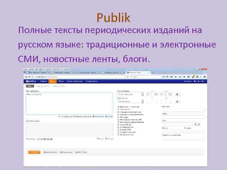Toggle the Центральные информагентства checkbox
The image size is (227, 170).
coord(119,115)
